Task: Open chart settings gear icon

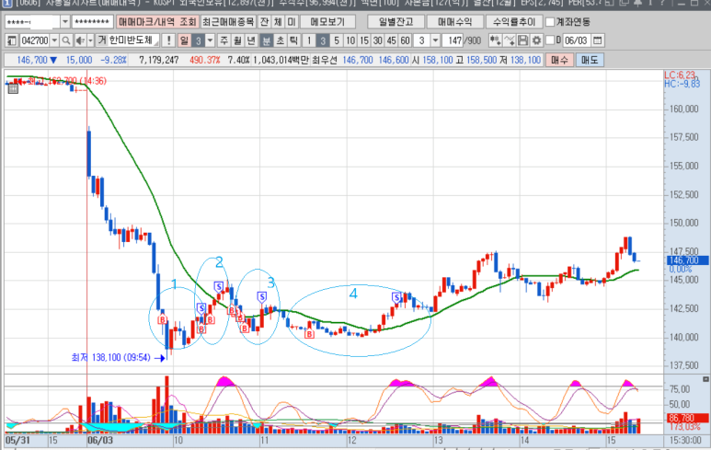Action: pos(536,40)
